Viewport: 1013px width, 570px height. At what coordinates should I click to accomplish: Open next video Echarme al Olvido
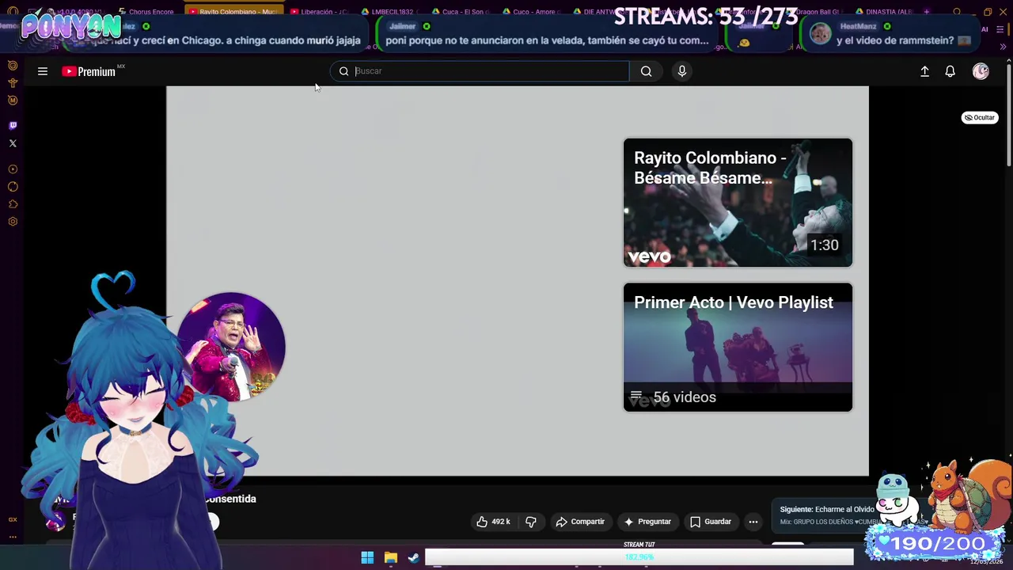pyautogui.click(x=827, y=515)
